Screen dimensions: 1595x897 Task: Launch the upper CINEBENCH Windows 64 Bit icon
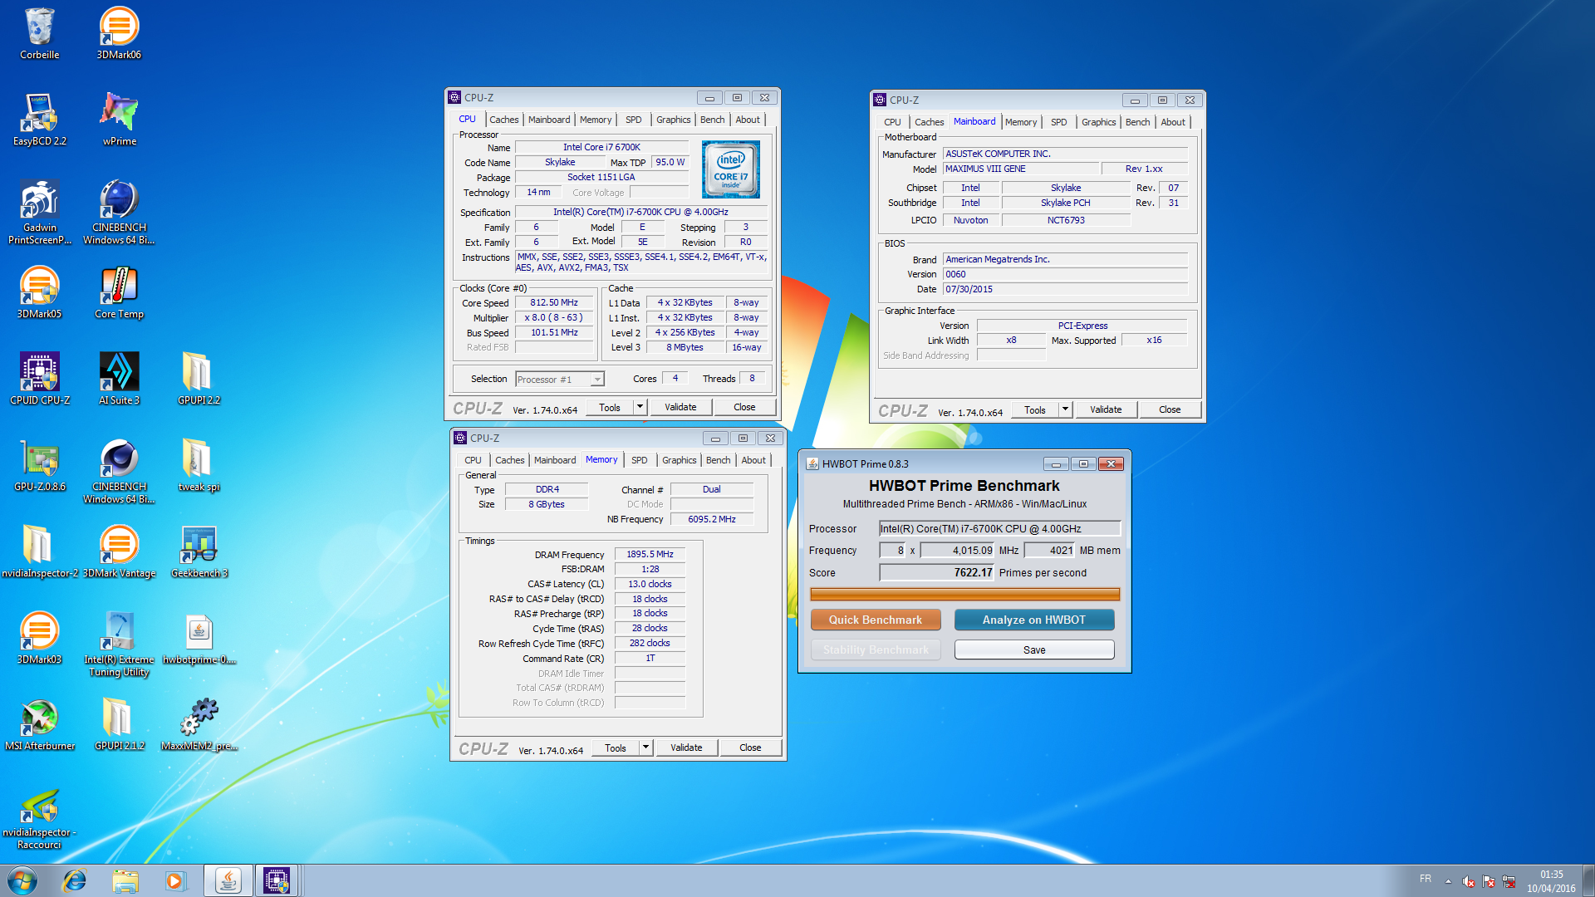[x=119, y=212]
